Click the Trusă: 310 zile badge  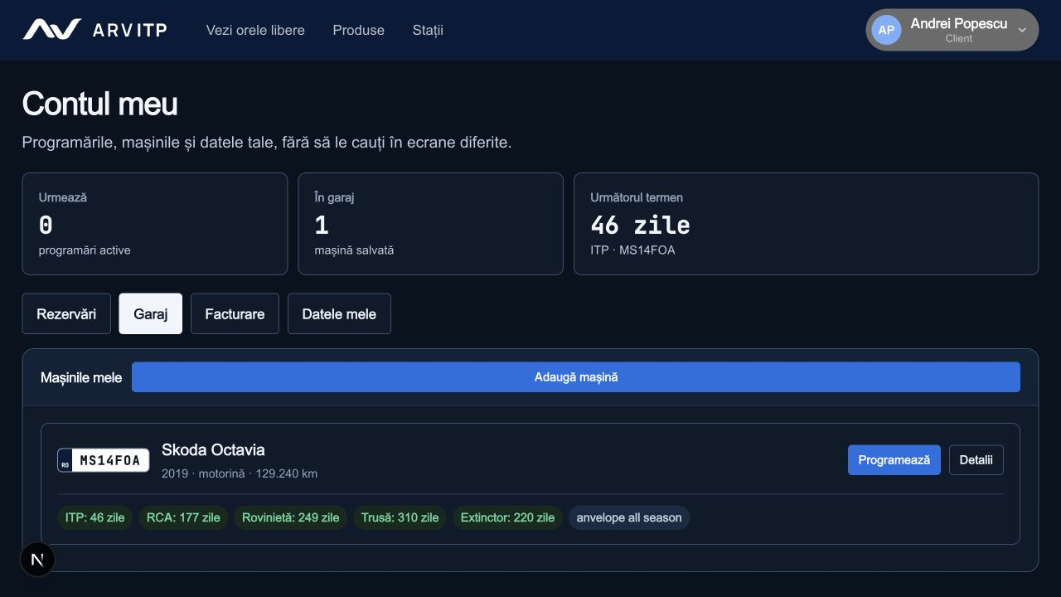(x=400, y=517)
